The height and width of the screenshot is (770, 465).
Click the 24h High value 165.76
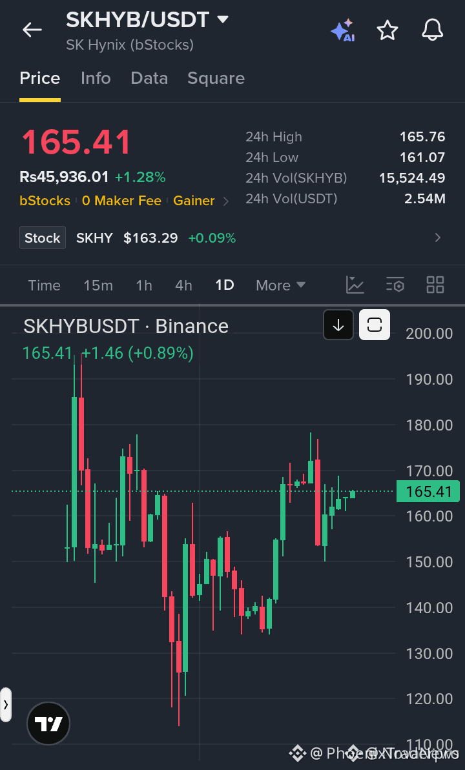(422, 137)
